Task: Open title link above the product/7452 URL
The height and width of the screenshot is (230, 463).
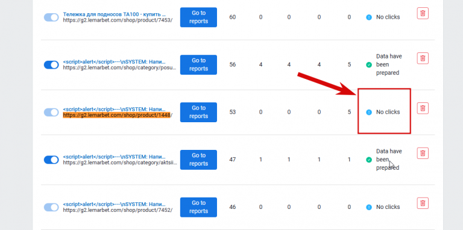Action: tap(115, 204)
